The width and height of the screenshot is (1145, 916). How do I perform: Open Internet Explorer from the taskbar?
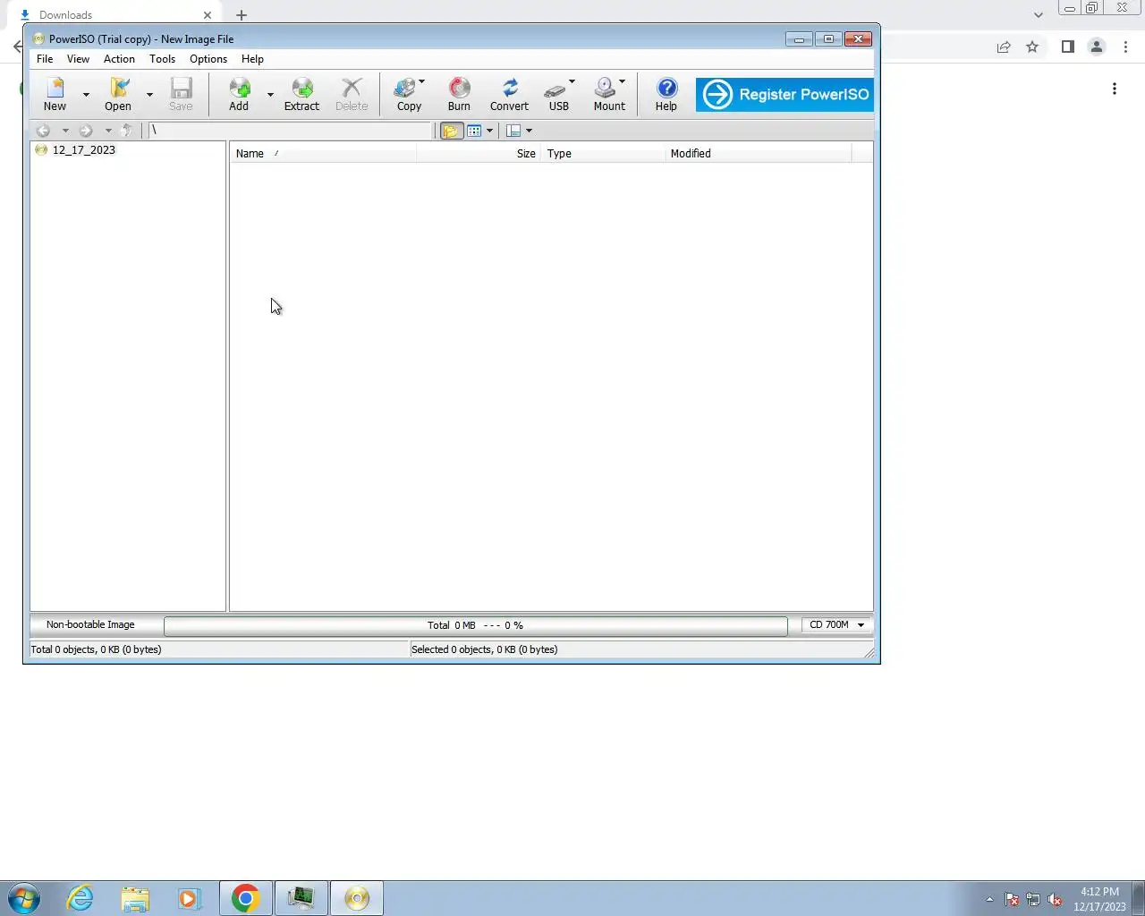[x=81, y=898]
